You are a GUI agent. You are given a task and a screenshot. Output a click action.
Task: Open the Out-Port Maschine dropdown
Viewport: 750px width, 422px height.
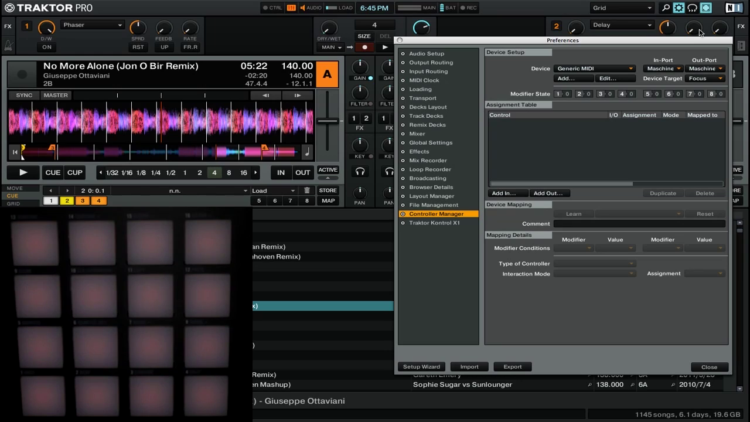[x=705, y=69]
